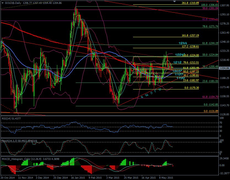Click the green label 78.6 -1271.74
230x180 pixels.
(x=210, y=26)
